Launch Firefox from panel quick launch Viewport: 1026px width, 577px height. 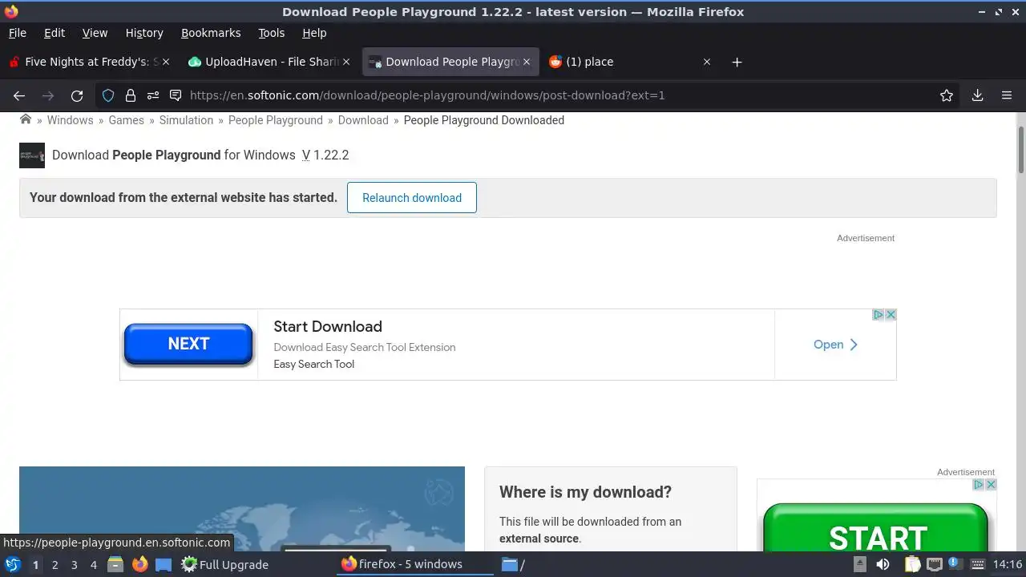(140, 564)
